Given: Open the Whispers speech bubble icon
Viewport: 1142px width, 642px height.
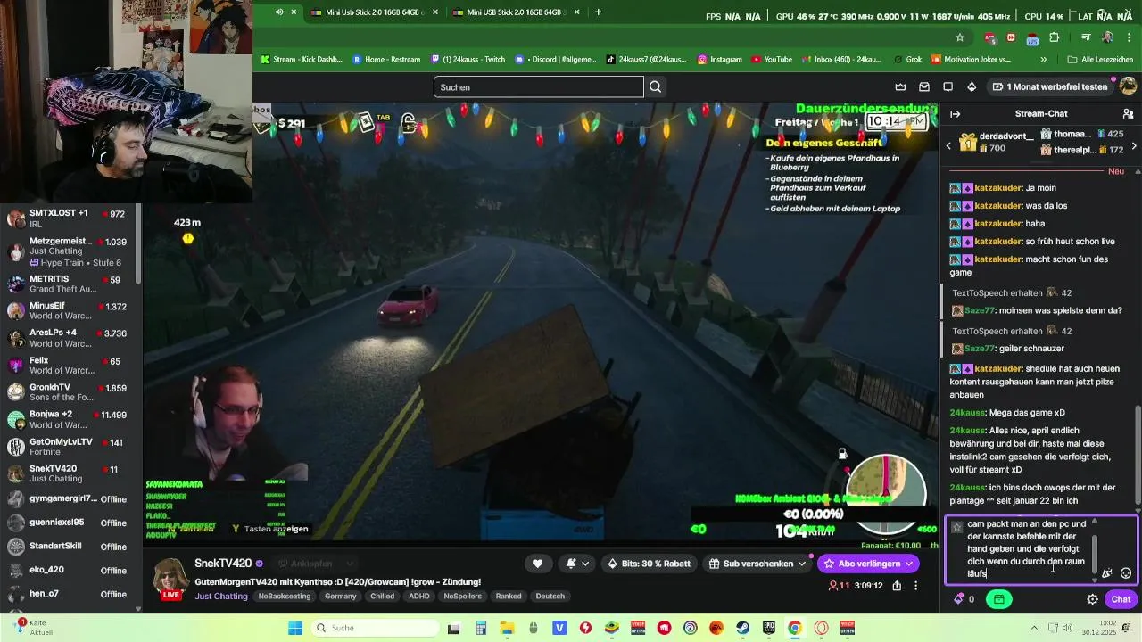Looking at the screenshot, I should click(948, 86).
